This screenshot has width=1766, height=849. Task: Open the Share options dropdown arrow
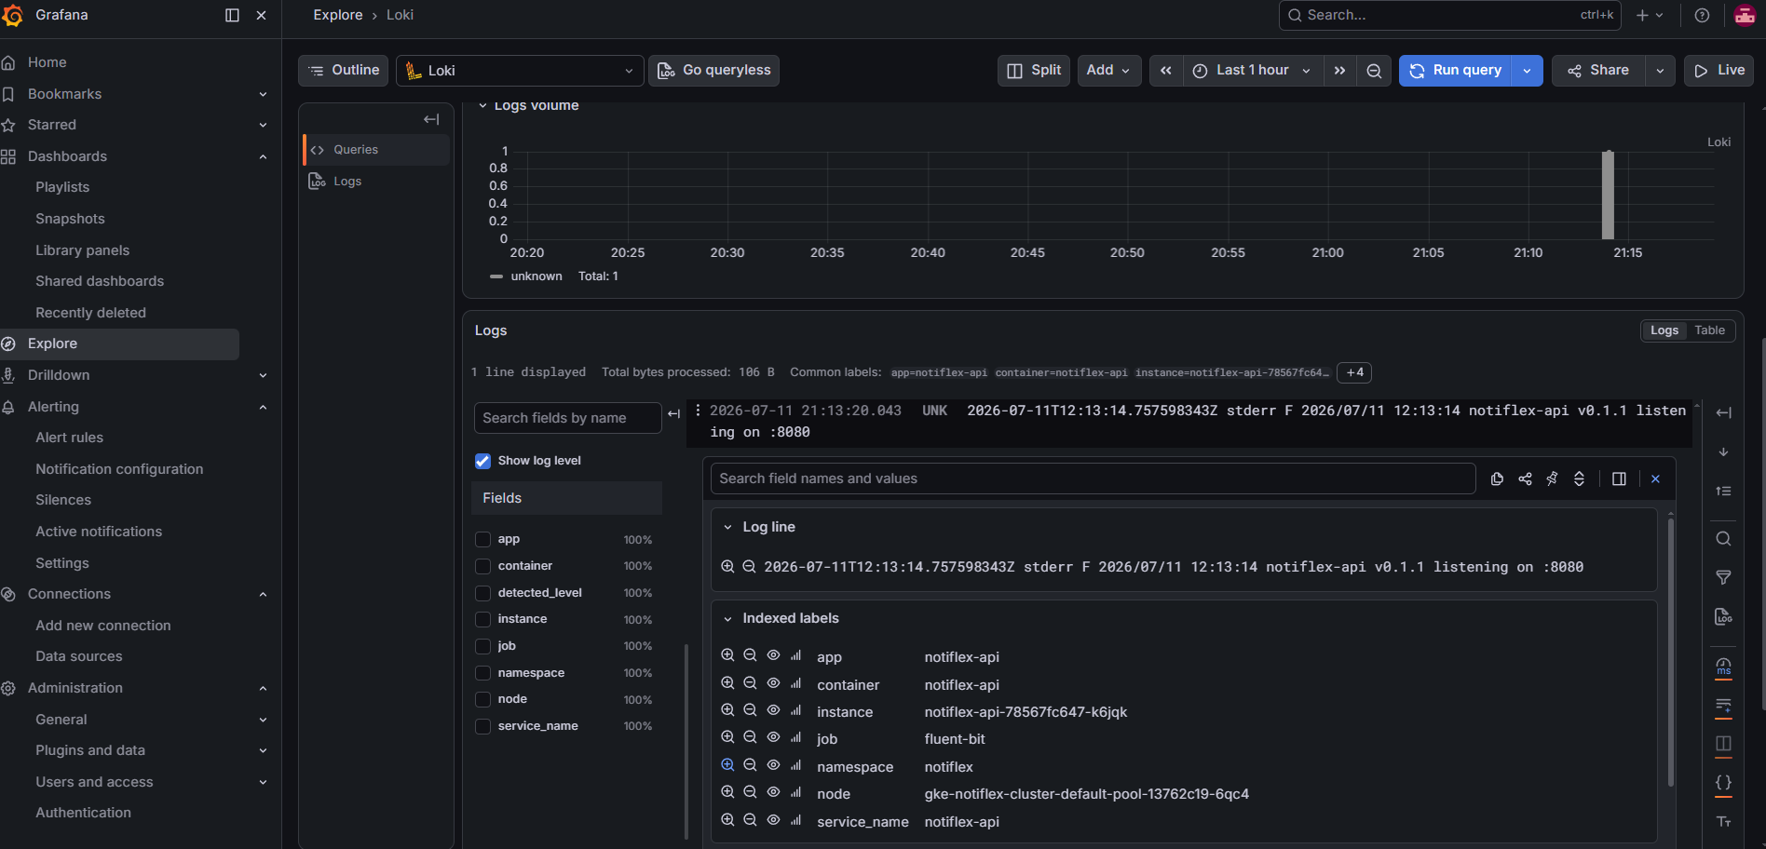pos(1660,71)
